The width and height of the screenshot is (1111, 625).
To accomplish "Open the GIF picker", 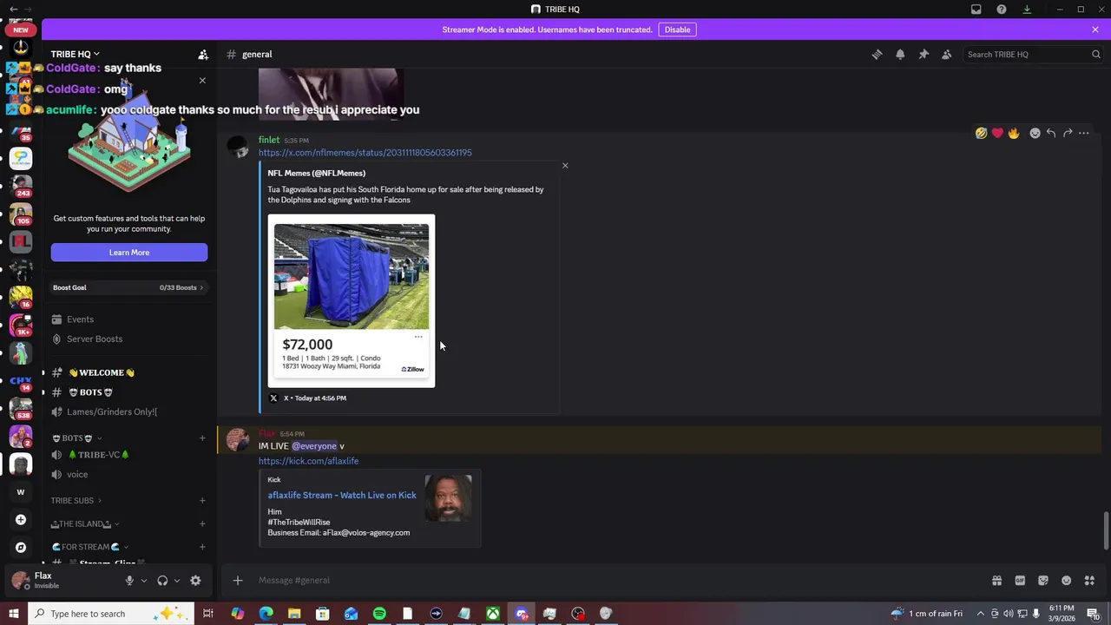I will point(1020,581).
